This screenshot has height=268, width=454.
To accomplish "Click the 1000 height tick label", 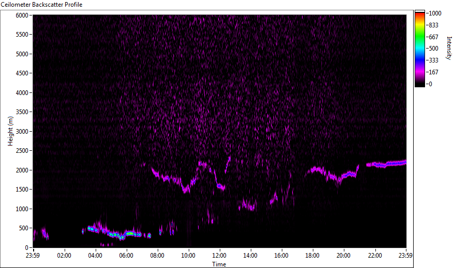I will coord(22,209).
